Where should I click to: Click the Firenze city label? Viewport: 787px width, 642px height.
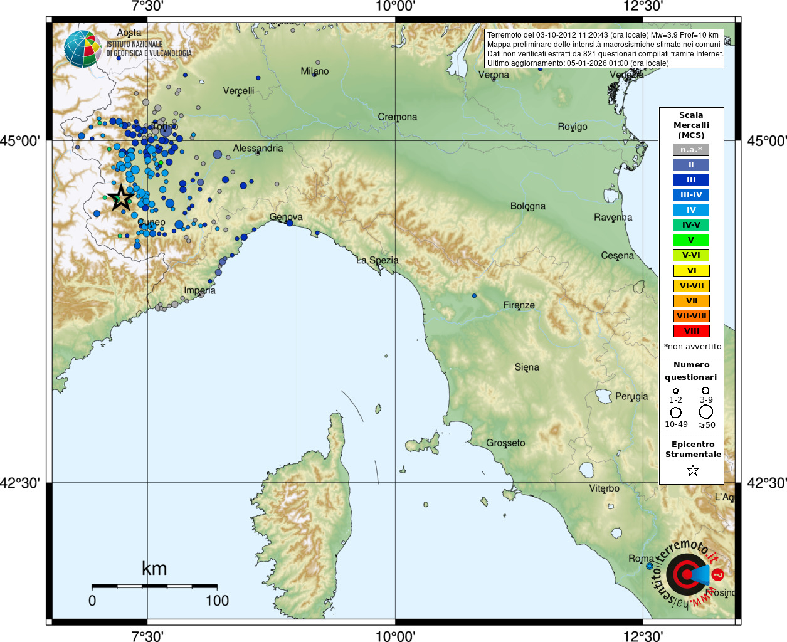(x=519, y=305)
